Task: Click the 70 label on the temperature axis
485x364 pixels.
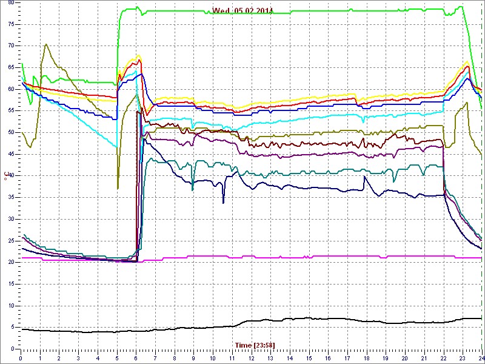Action: pos(12,46)
